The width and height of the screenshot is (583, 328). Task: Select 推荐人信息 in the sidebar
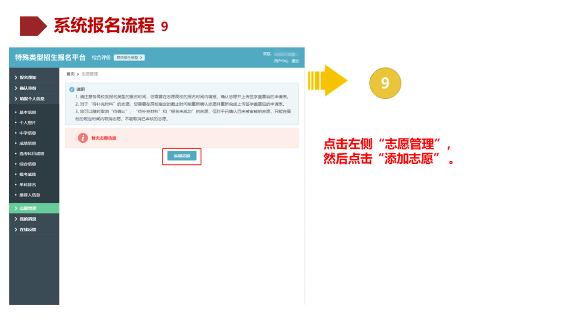pos(29,195)
